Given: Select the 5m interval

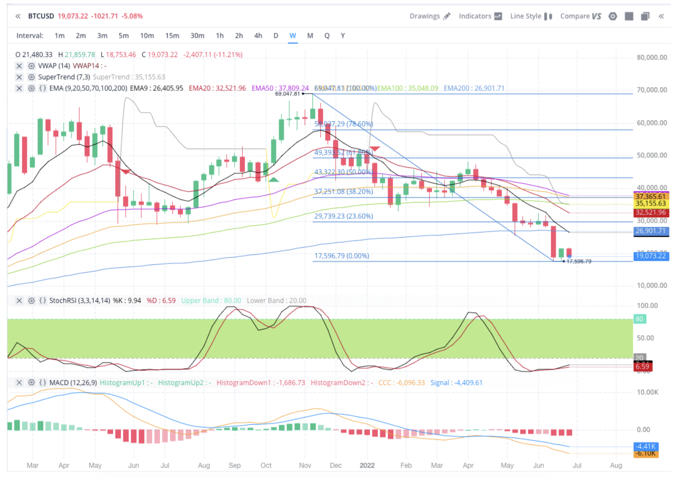Looking at the screenshot, I should [124, 35].
